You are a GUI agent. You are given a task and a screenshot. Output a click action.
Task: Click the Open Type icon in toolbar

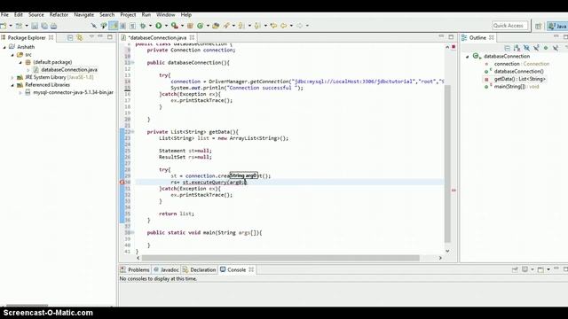click(x=216, y=26)
